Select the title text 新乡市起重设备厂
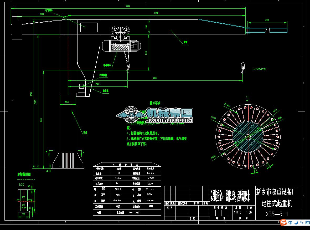This screenshot has height=230, width=310. point(276,192)
